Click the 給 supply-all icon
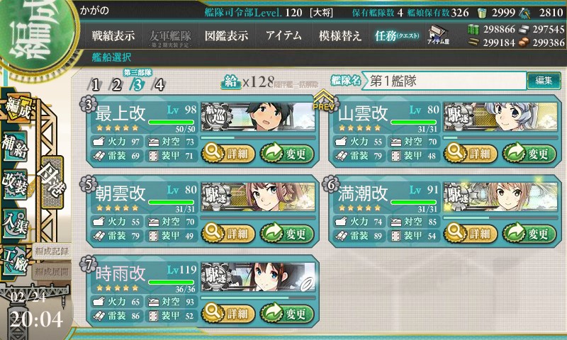567x340 pixels. 230,82
